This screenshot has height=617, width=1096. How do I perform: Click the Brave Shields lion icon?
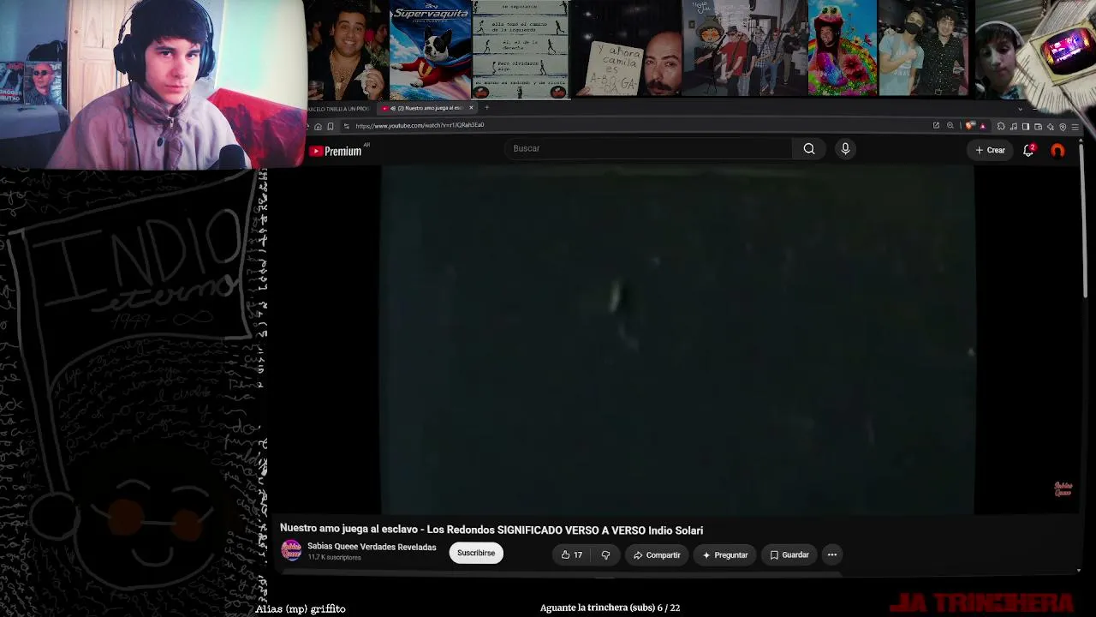969,126
